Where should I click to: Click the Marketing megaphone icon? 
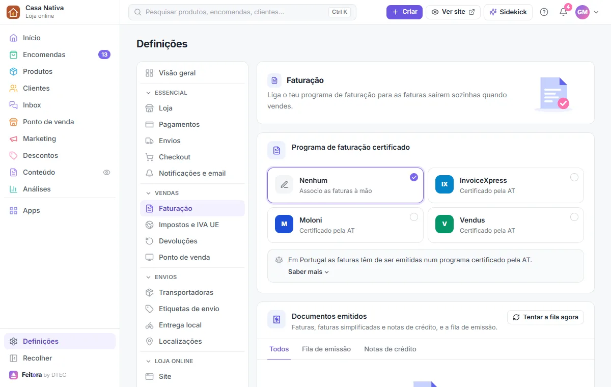point(14,139)
